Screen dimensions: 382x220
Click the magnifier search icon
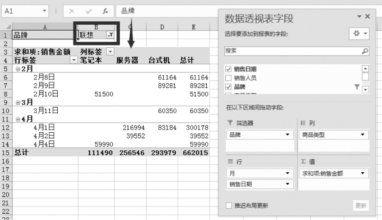coord(365,51)
